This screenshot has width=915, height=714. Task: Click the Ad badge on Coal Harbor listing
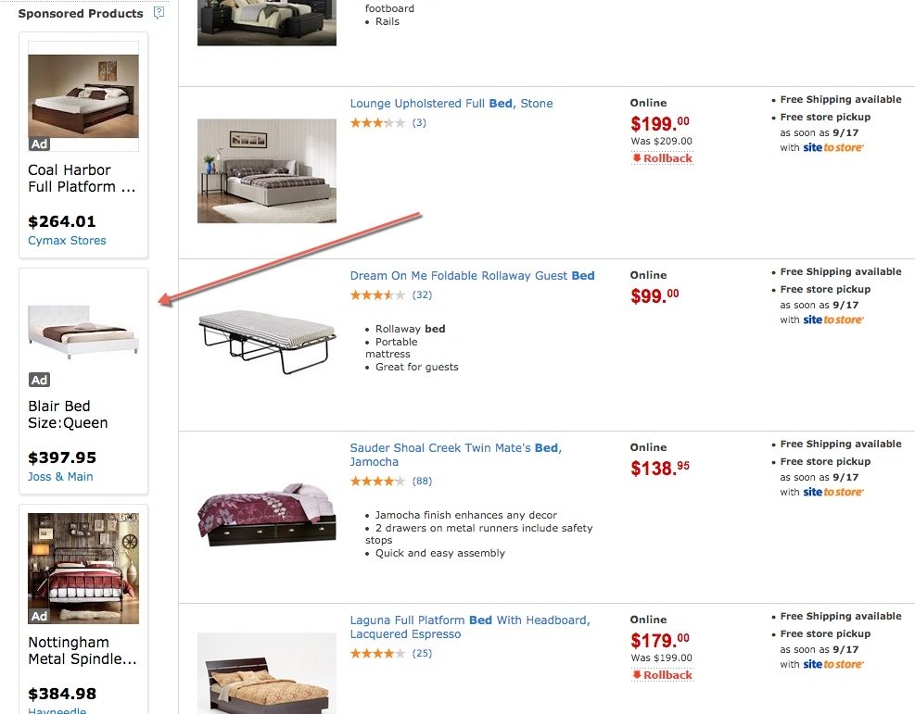click(x=39, y=144)
